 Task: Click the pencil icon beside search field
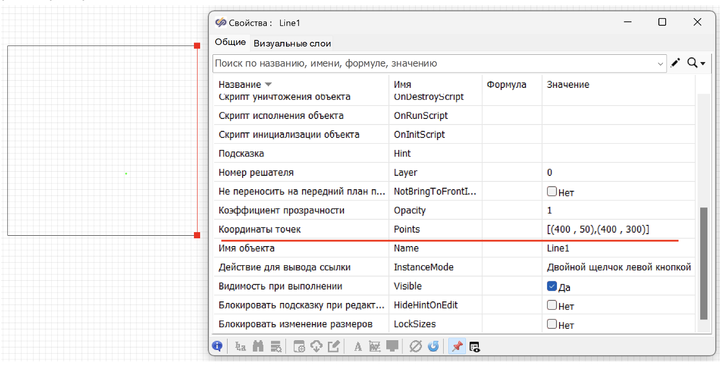point(675,63)
